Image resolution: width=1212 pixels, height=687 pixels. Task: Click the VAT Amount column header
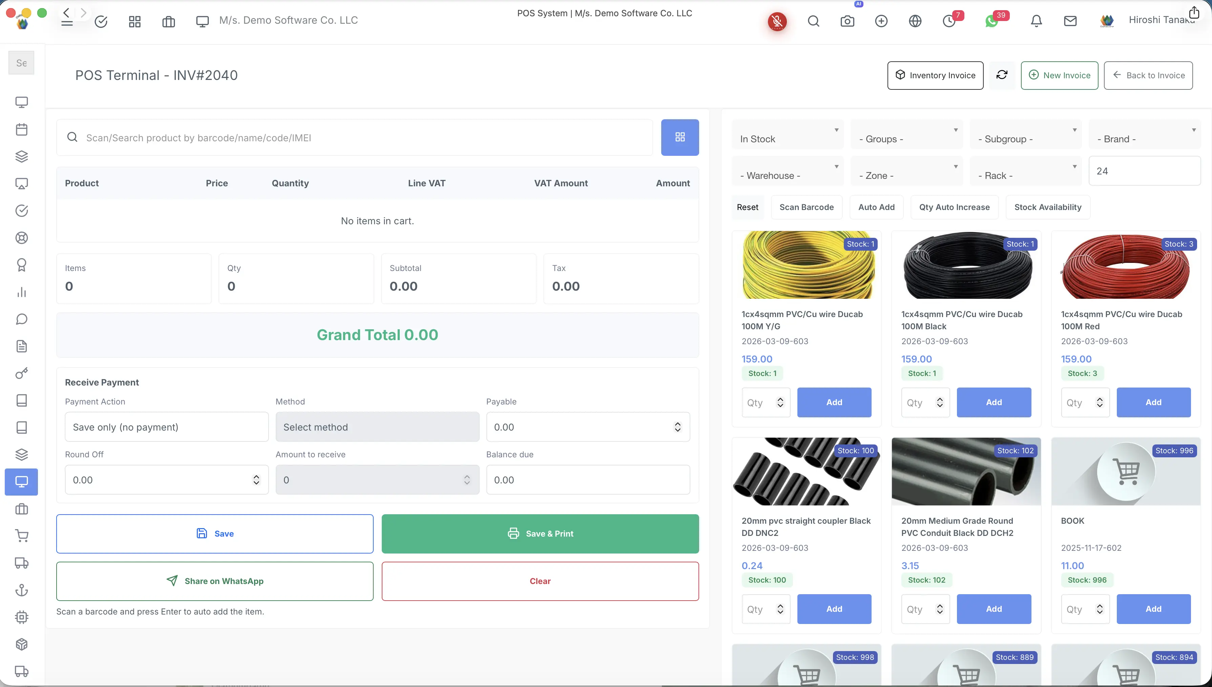point(561,183)
